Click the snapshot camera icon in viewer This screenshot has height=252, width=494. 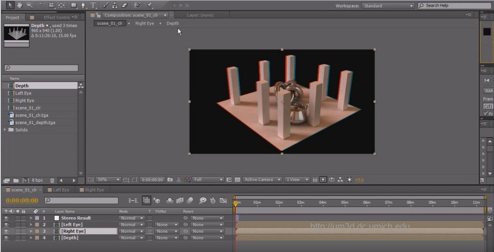(x=170, y=180)
